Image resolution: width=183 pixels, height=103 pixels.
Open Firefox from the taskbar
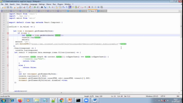pyautogui.click(x=20, y=100)
